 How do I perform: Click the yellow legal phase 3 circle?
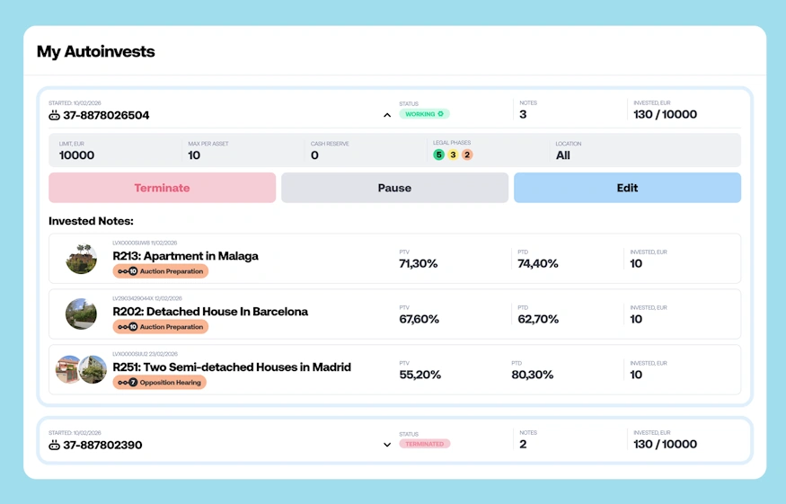coord(453,155)
